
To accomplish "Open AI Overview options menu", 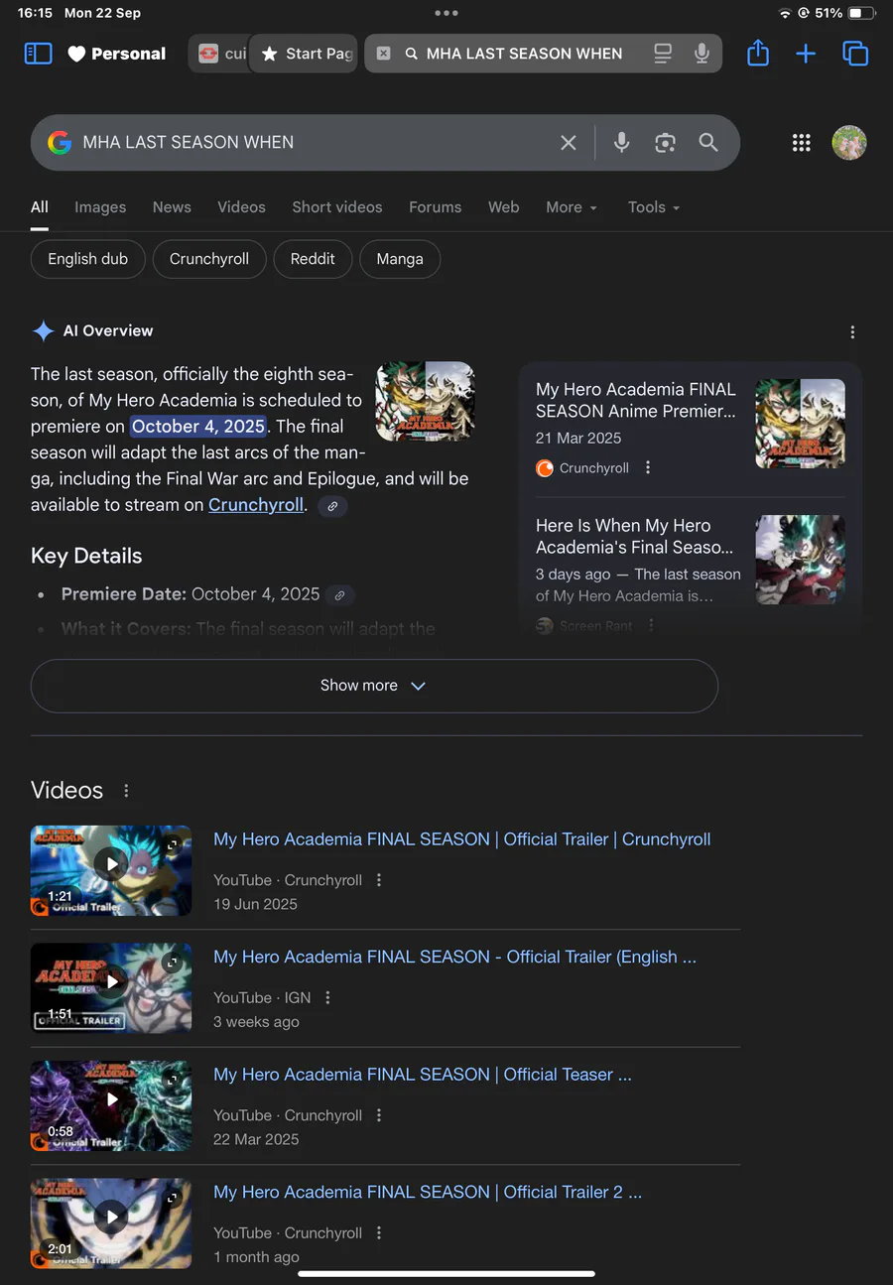I will tap(852, 332).
